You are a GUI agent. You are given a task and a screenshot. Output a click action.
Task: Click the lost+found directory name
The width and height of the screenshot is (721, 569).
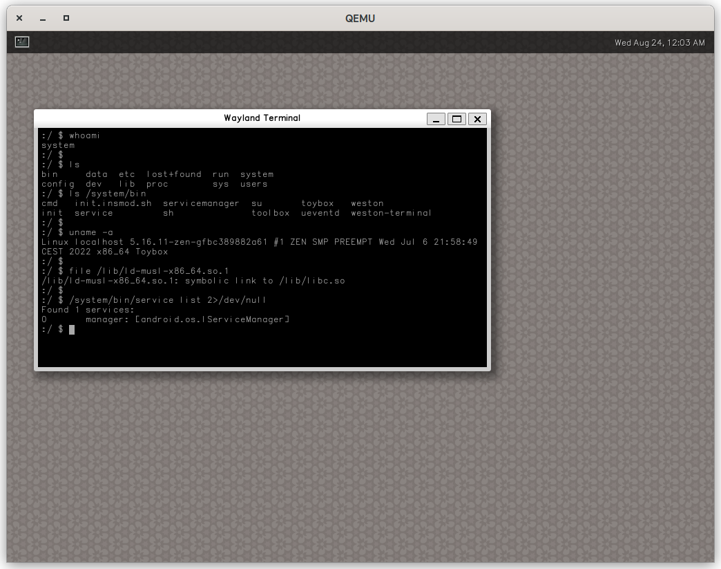click(173, 174)
